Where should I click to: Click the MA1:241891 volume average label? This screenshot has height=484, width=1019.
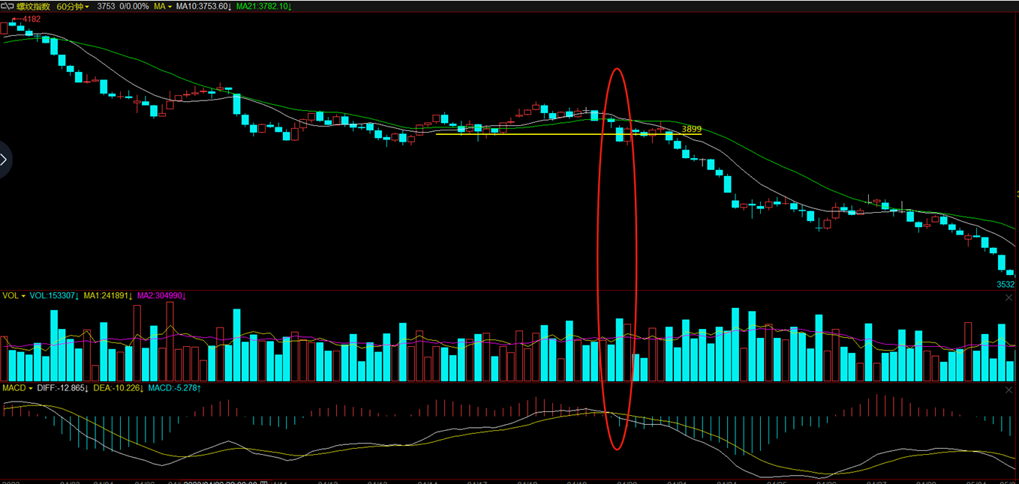click(108, 296)
